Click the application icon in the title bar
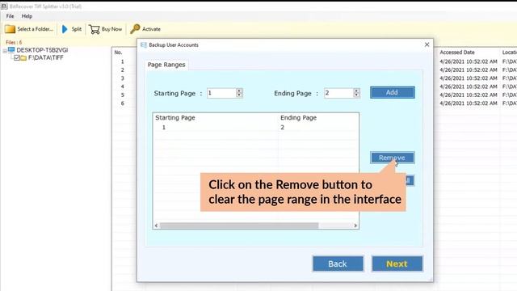This screenshot has height=291, width=517. [4, 6]
